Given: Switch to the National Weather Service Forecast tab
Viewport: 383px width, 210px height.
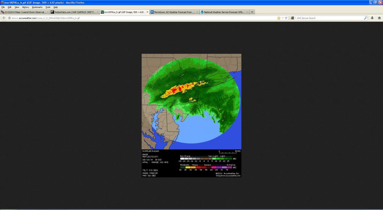Looking at the screenshot, I should point(224,12).
